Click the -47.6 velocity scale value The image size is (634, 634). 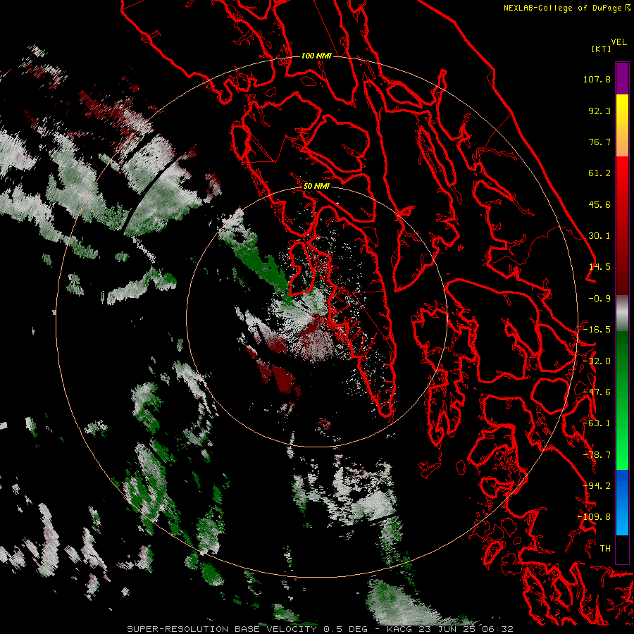coord(597,392)
